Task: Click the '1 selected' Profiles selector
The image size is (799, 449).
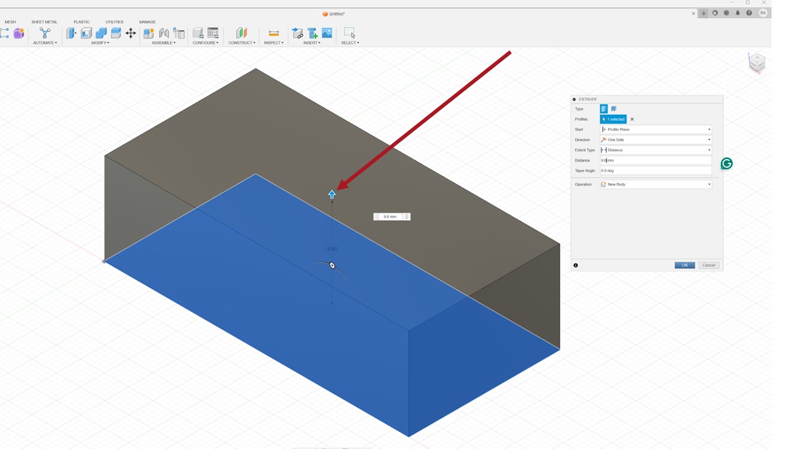Action: point(613,119)
